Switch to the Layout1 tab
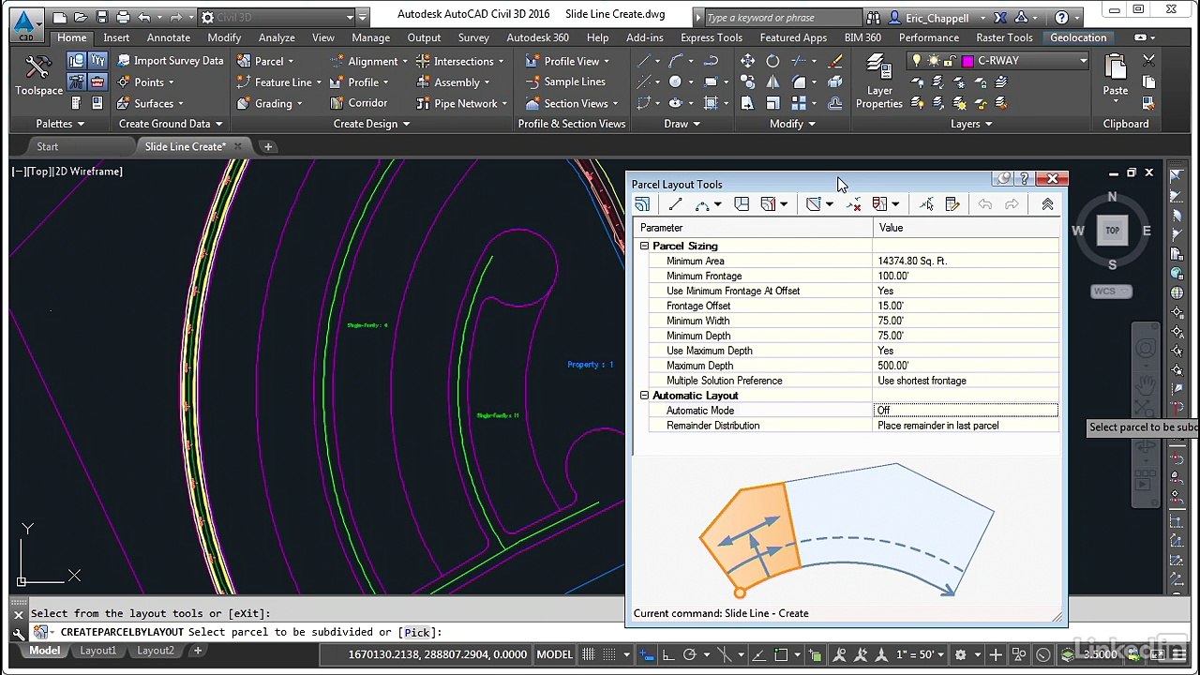 98,651
